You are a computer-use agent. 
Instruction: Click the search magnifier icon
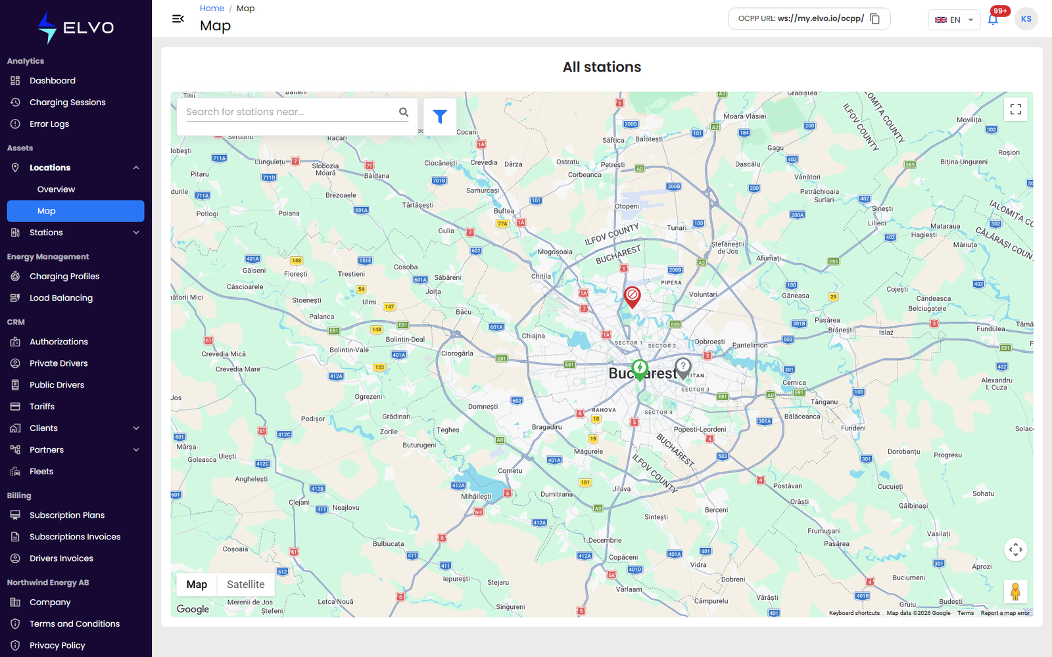click(x=404, y=112)
